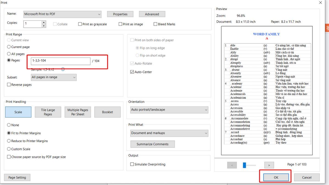Expand the Subset dropdown list
329x185 pixels.
click(53, 78)
